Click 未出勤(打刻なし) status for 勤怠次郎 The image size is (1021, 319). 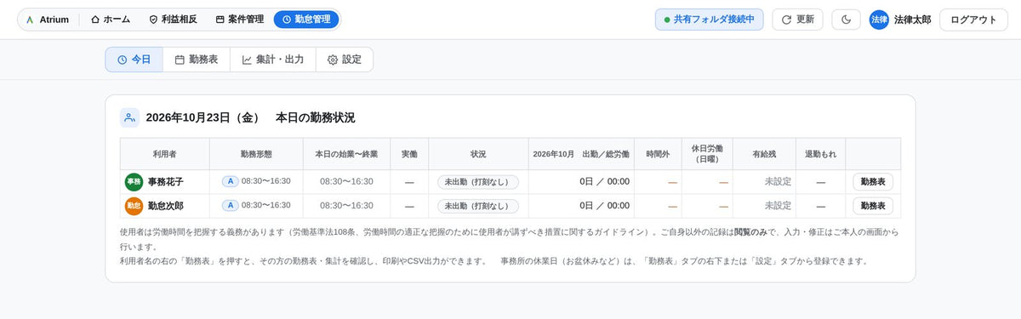(x=478, y=205)
